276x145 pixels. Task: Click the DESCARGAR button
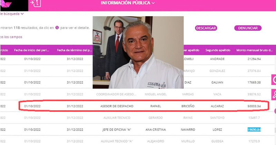tap(206, 28)
